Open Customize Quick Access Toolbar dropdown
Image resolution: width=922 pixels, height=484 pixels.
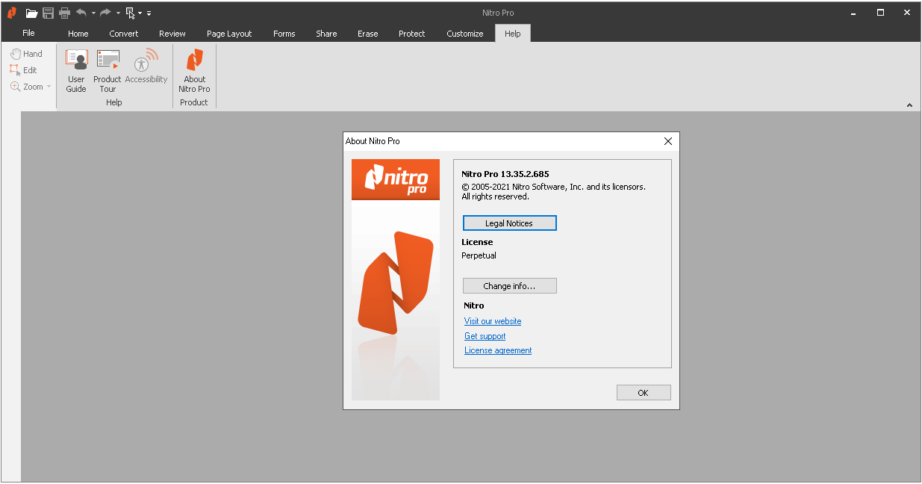[x=149, y=13]
